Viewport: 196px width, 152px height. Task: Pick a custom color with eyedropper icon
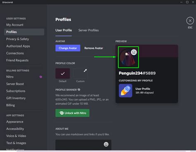pos(85,70)
